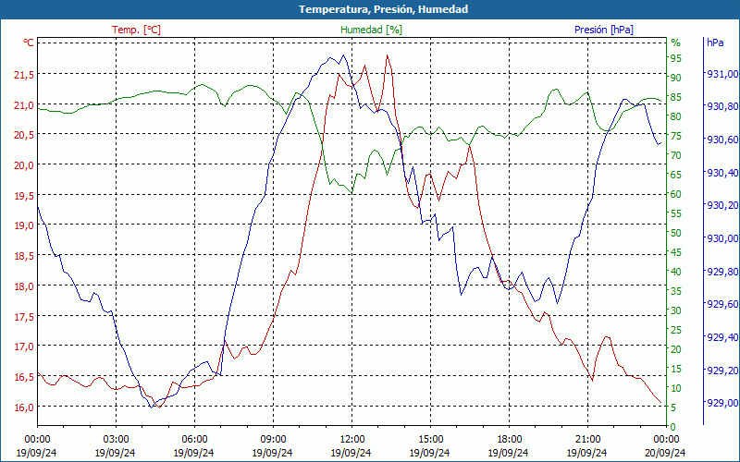Click the 930,80 pressure axis value

tap(722, 106)
